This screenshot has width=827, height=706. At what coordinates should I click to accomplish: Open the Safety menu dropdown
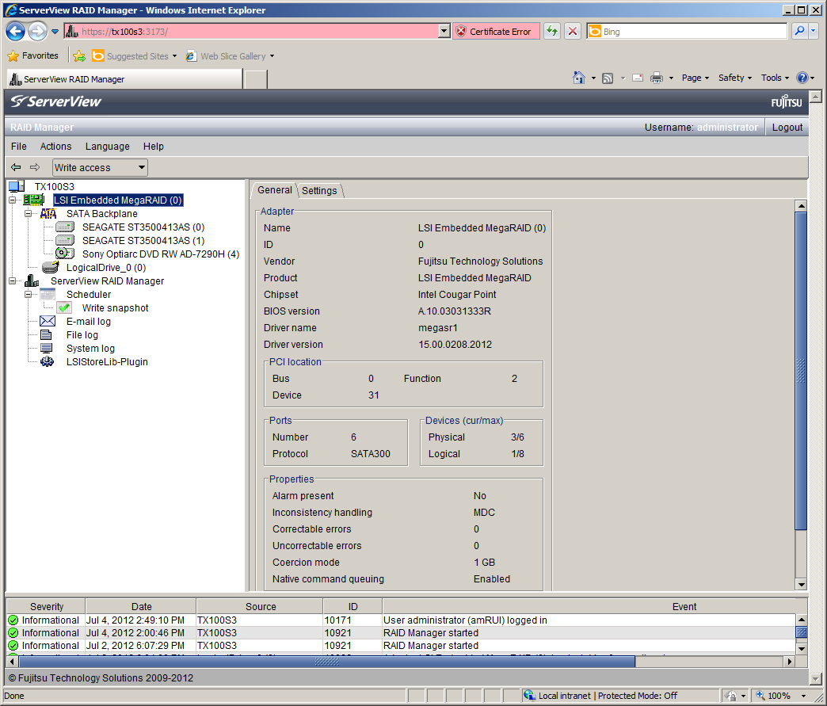click(734, 78)
